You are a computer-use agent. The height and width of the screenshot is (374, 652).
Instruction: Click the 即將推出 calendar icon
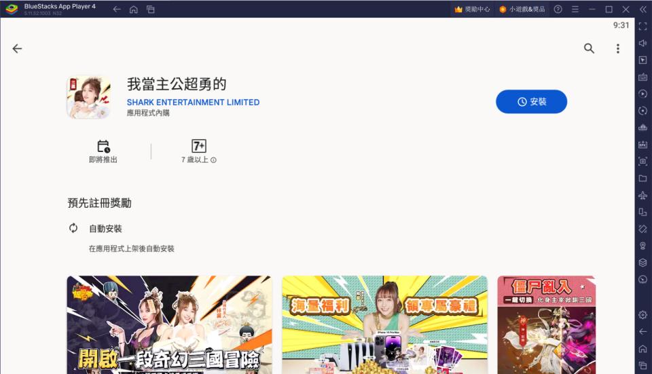point(103,147)
